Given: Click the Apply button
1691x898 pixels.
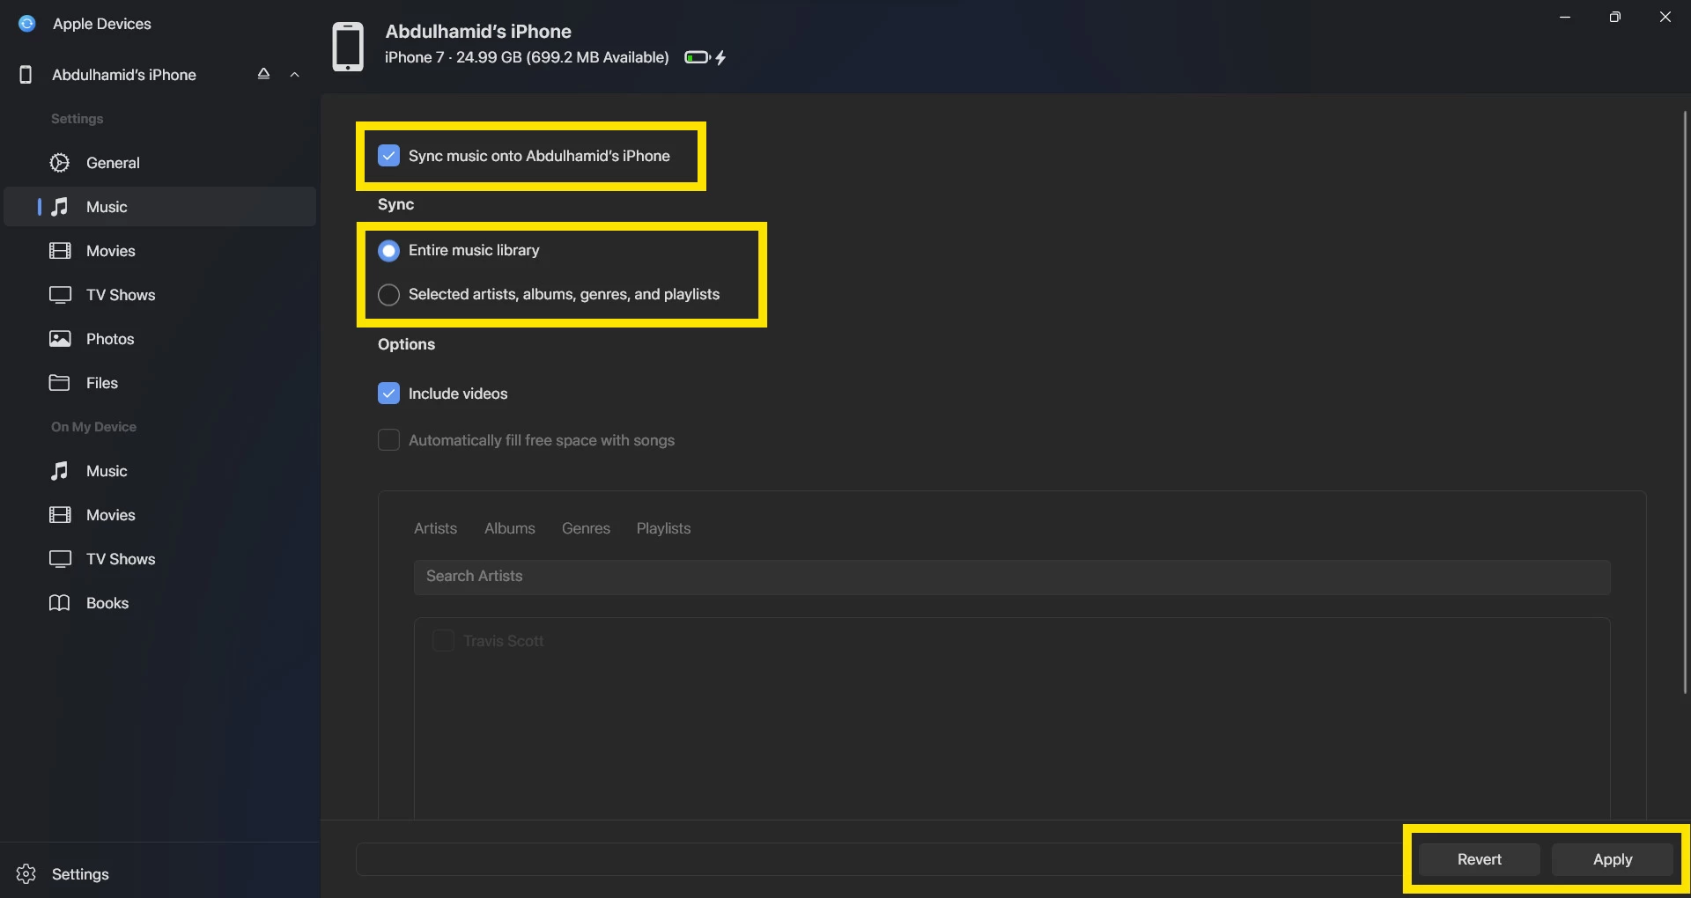Looking at the screenshot, I should (1613, 859).
